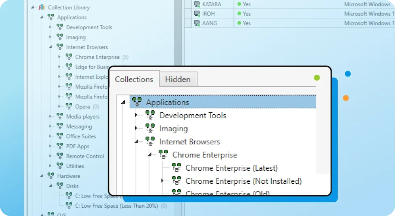Image resolution: width=395 pixels, height=216 pixels.
Task: Collapse the Hardware node
Action: click(x=41, y=176)
